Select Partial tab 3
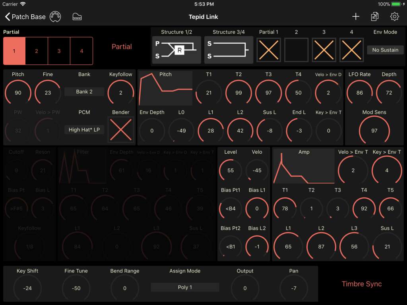The width and height of the screenshot is (407, 305). pyautogui.click(x=59, y=51)
